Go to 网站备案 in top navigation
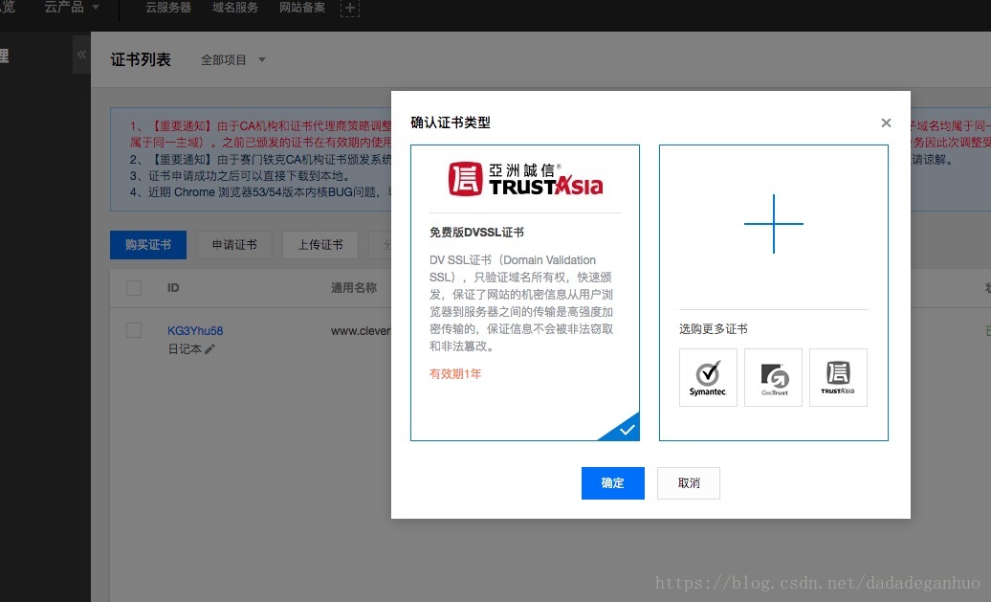 [302, 8]
